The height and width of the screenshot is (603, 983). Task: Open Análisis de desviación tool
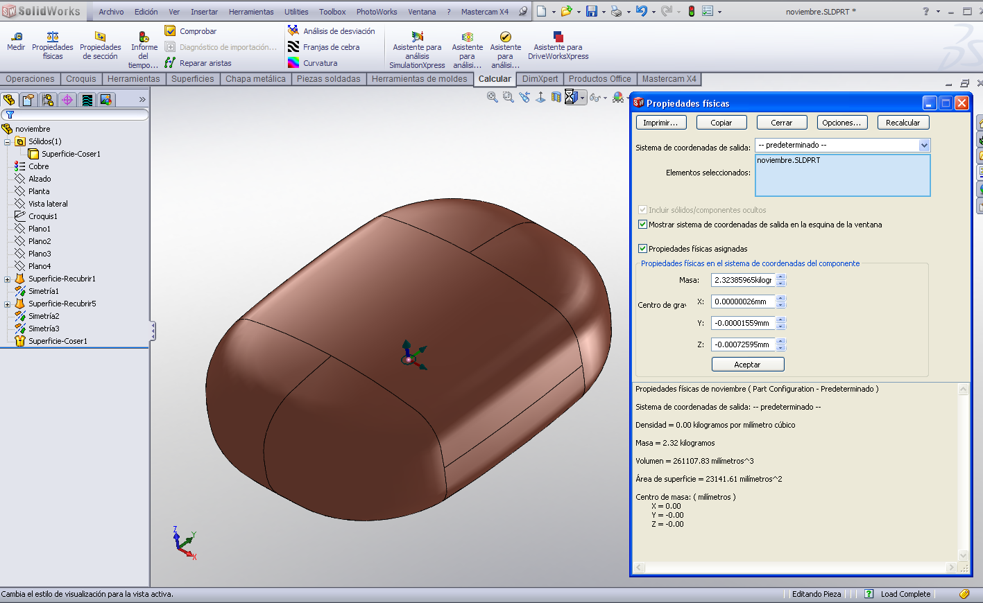coord(332,31)
